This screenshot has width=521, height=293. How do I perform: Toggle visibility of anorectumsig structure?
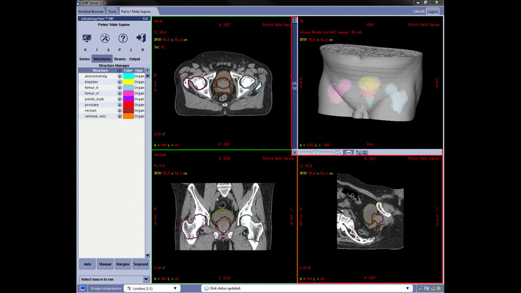[x=120, y=76]
